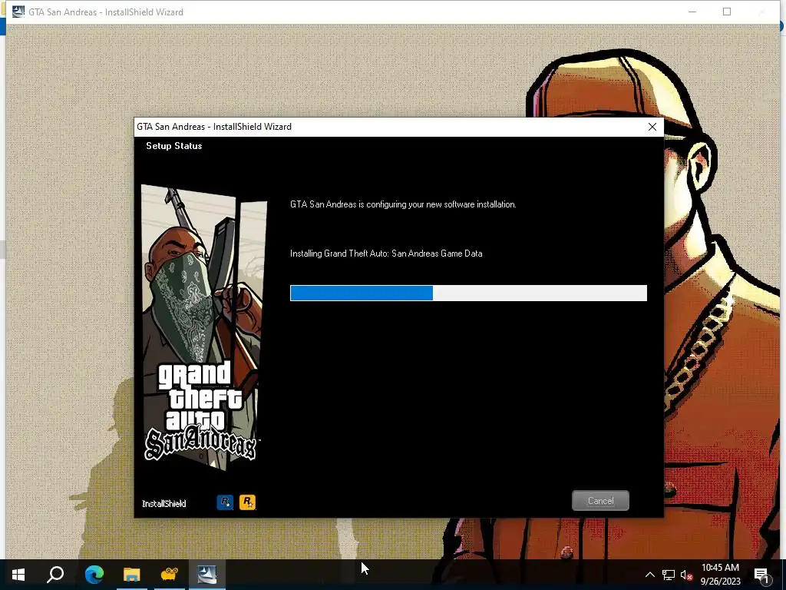Click the yellow Rockstar Games logo
This screenshot has height=590, width=786.
[x=247, y=502]
